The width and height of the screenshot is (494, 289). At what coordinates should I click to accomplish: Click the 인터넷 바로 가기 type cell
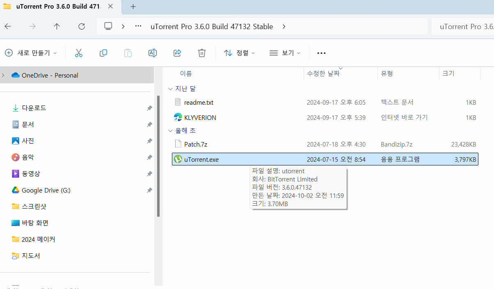(x=404, y=118)
